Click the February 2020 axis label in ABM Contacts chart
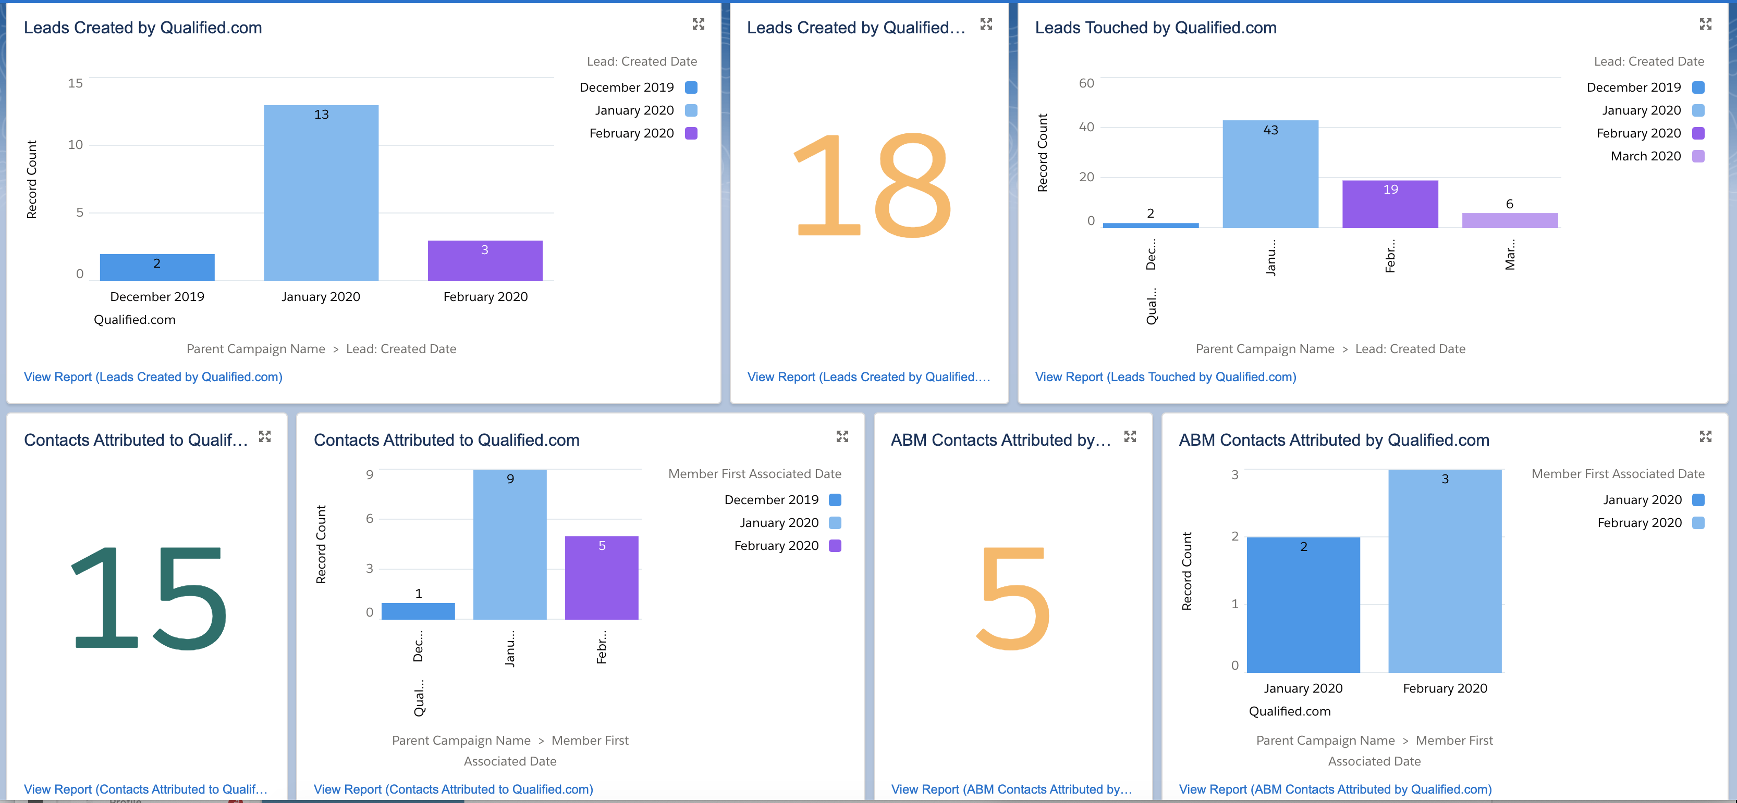1737x803 pixels. pos(1445,688)
